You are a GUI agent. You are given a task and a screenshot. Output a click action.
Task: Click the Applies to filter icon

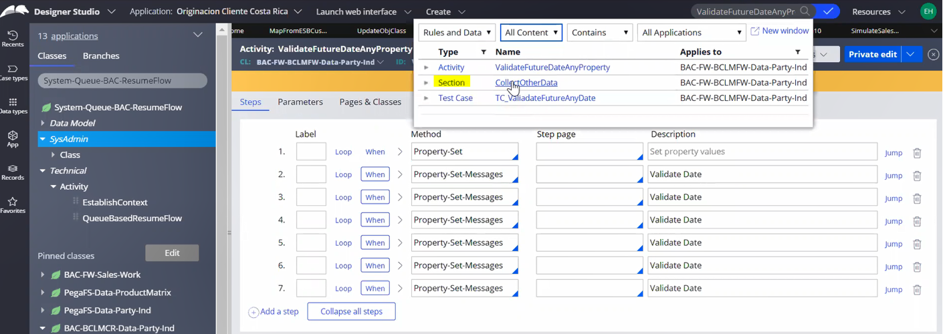798,52
